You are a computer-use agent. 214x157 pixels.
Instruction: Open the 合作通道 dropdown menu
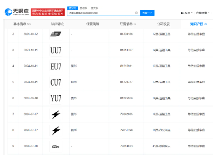click(203, 13)
